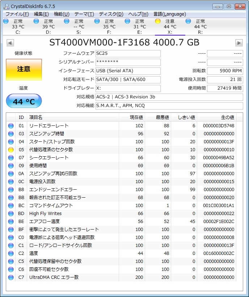The width and height of the screenshot is (249, 297).
Task: Click the 対応機能 field S.M.A.R.T., APM, NCQ
Action: tap(169, 106)
